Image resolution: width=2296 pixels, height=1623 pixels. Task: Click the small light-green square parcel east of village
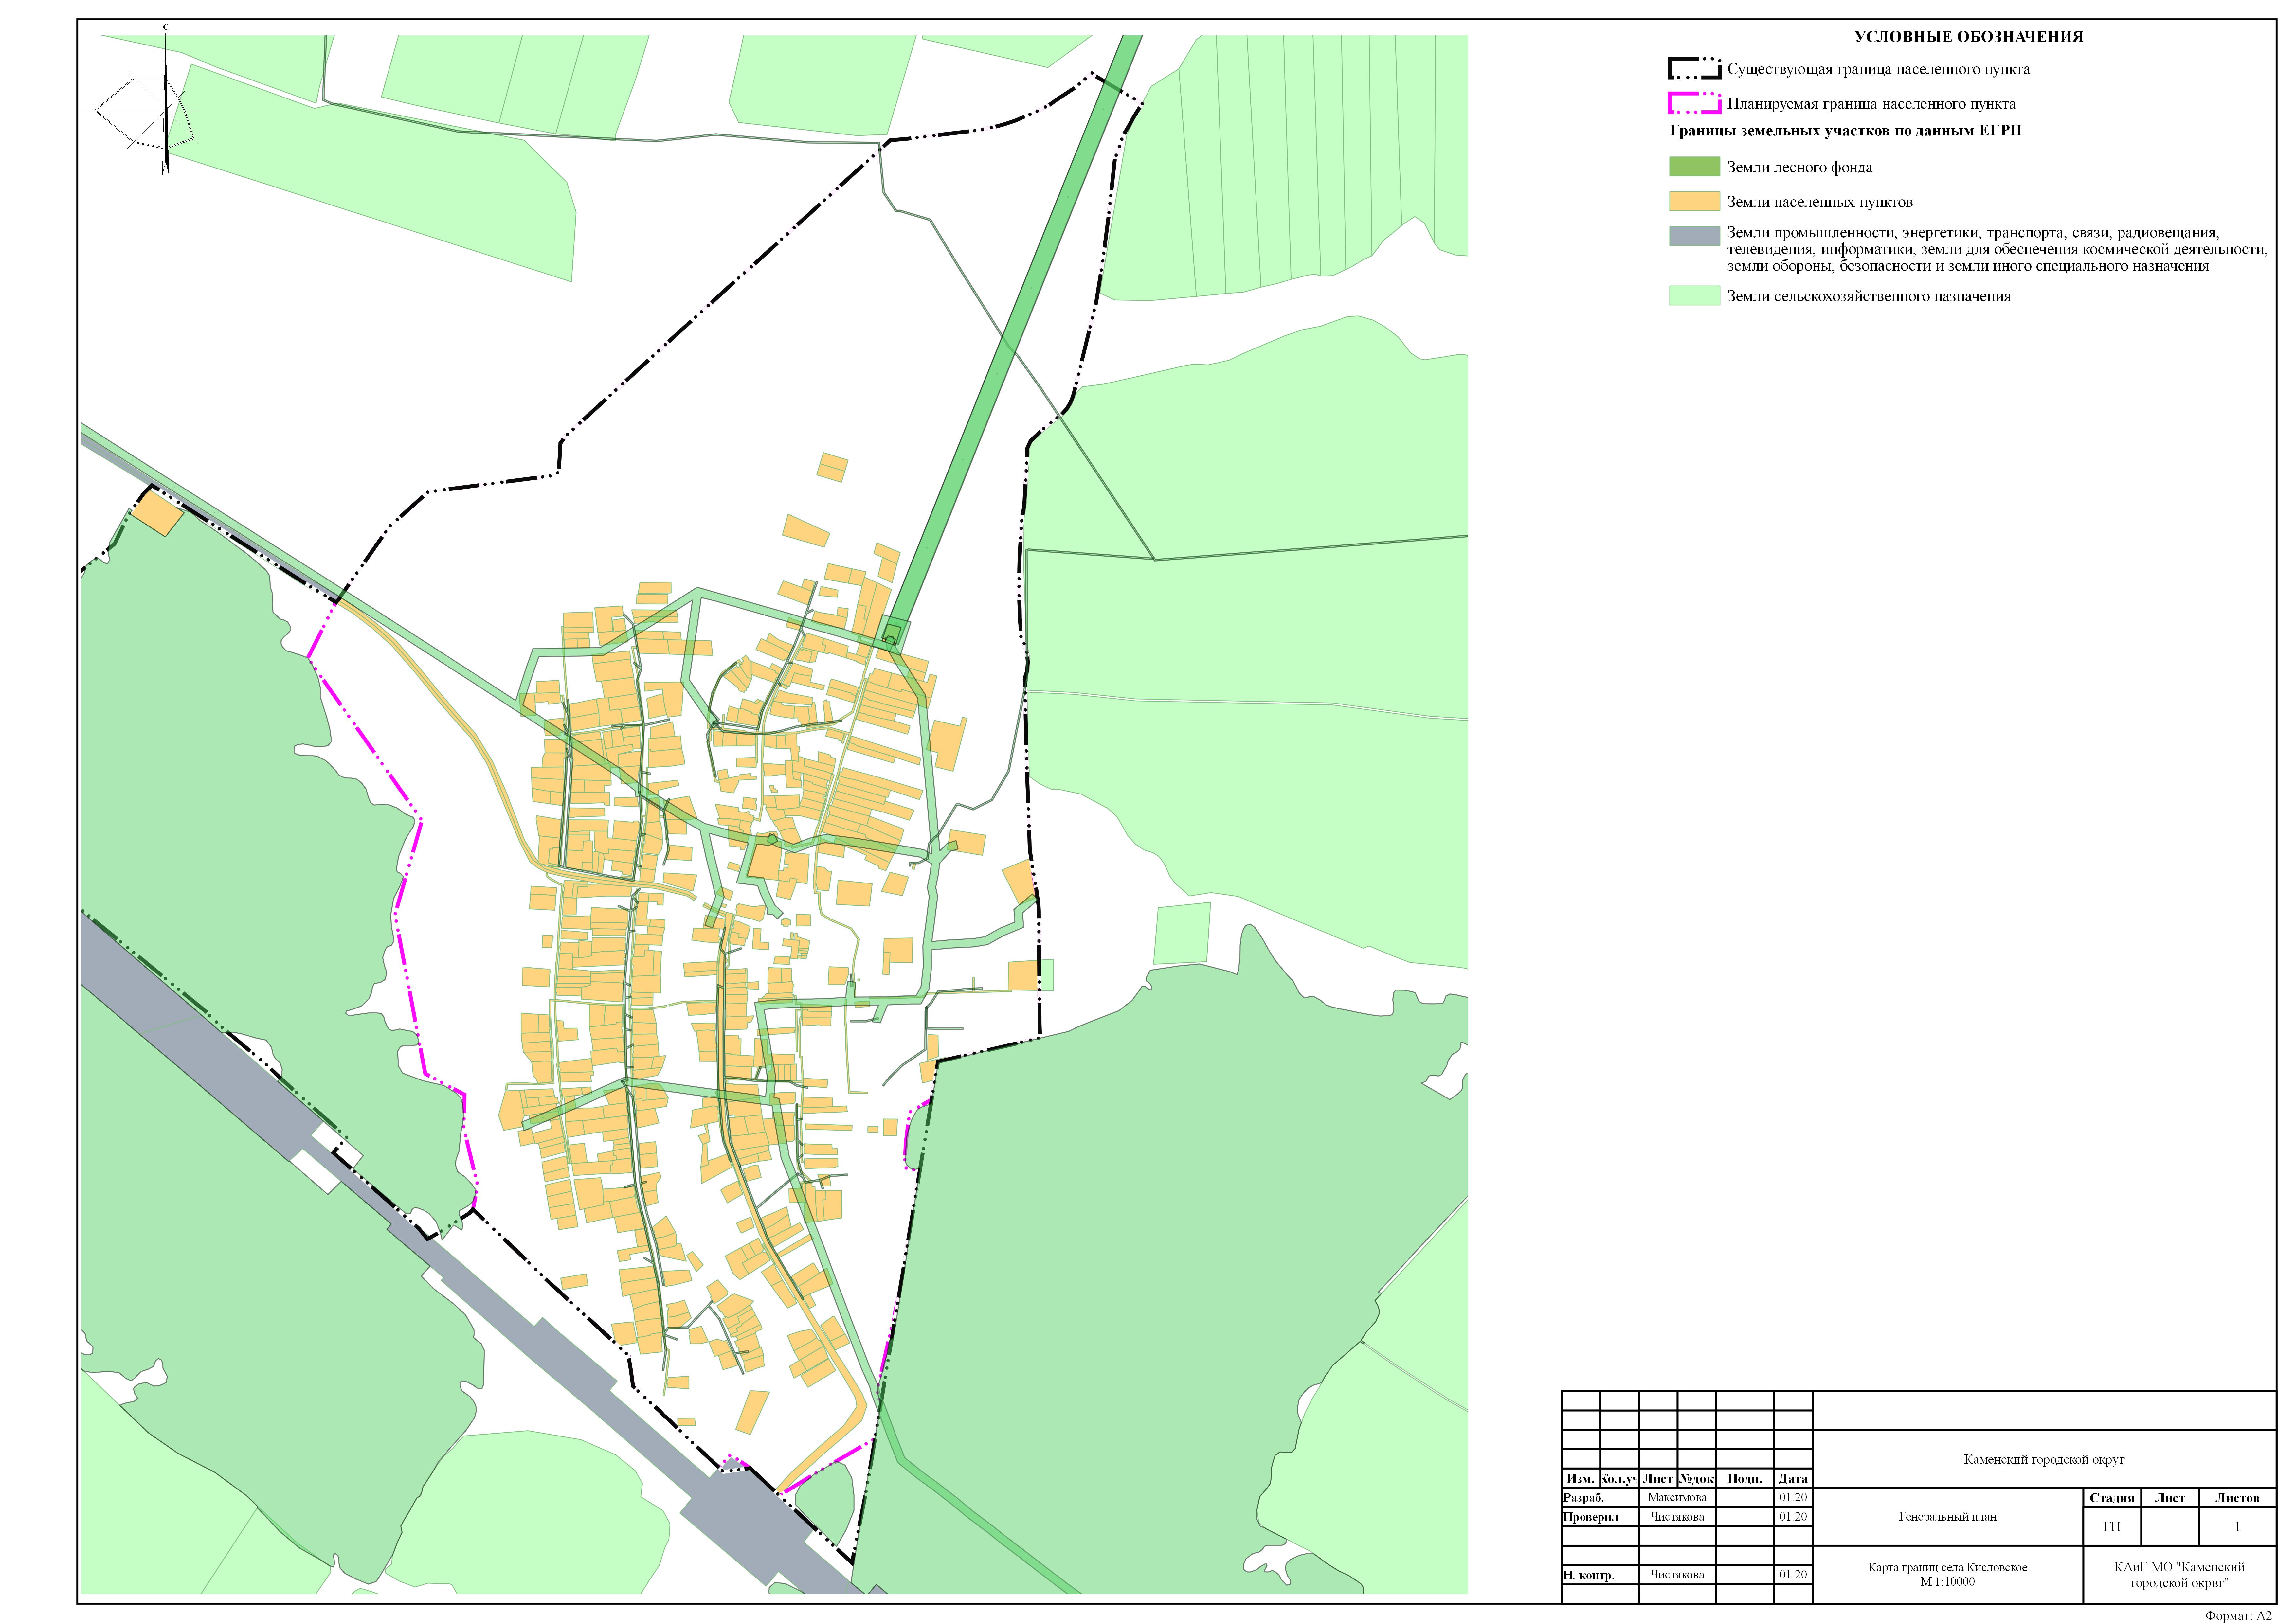(1182, 933)
